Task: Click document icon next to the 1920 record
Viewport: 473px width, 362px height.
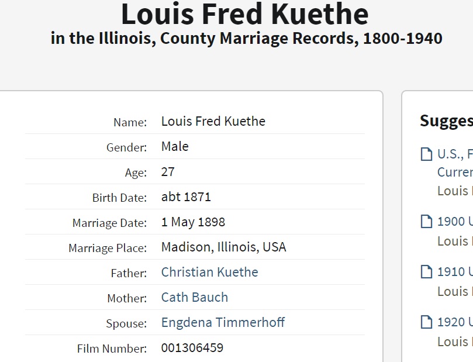Action: pos(426,322)
